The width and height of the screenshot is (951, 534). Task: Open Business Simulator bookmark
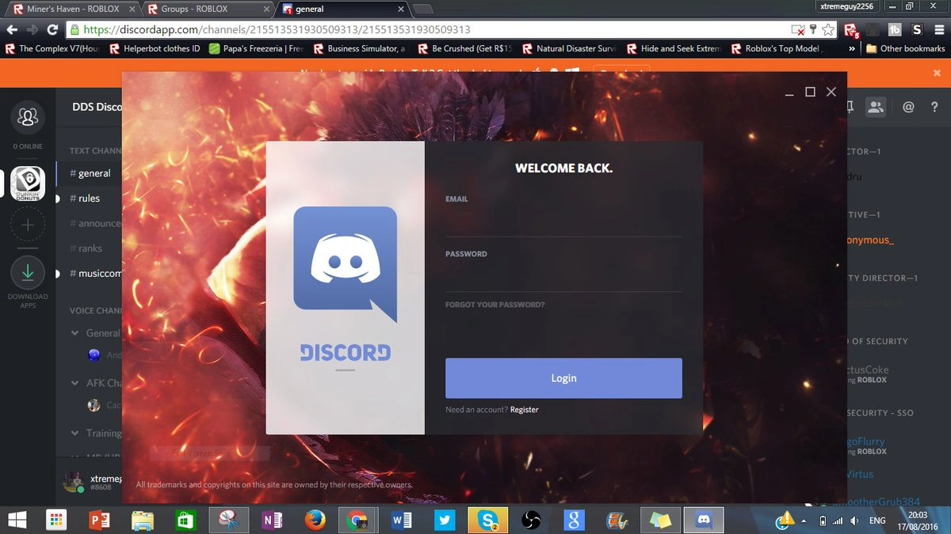click(x=359, y=48)
